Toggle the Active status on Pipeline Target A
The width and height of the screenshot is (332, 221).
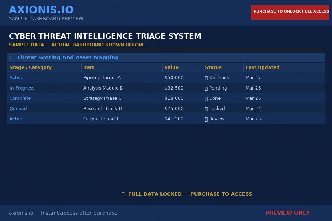16,78
